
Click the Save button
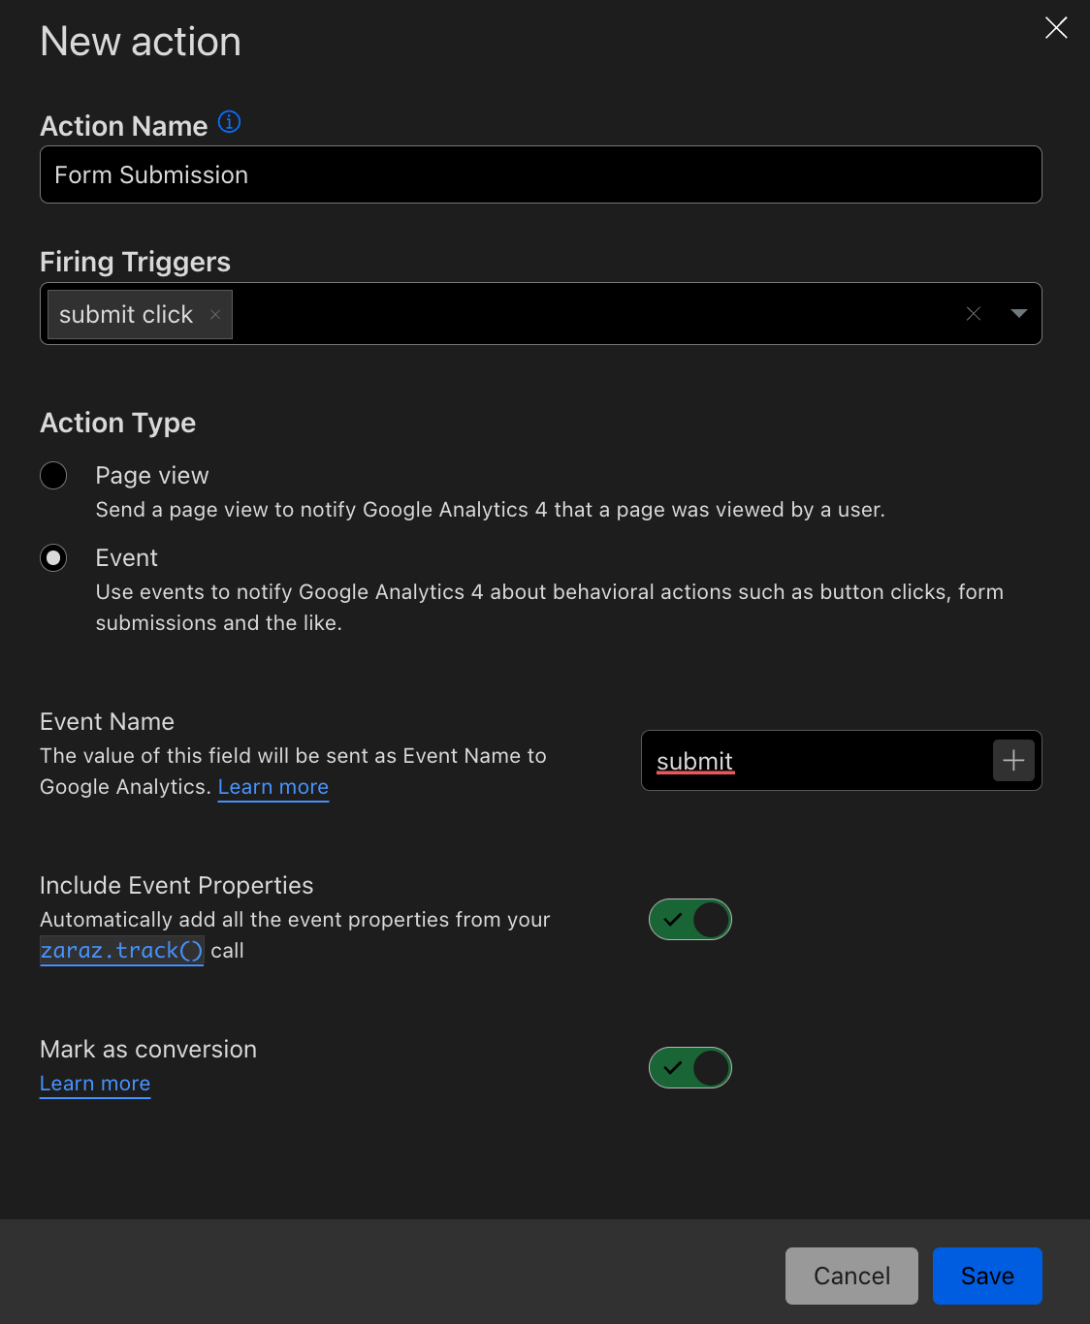point(986,1276)
